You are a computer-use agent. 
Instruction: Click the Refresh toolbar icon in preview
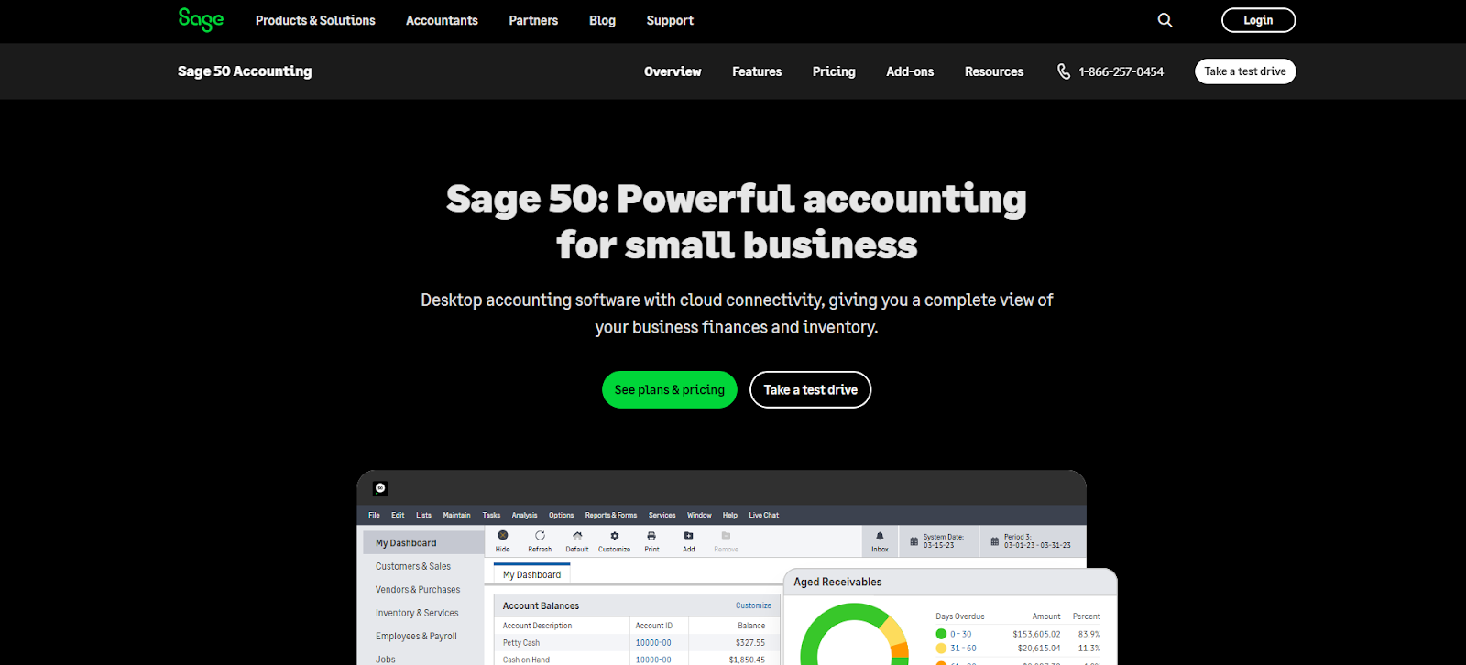pyautogui.click(x=540, y=536)
